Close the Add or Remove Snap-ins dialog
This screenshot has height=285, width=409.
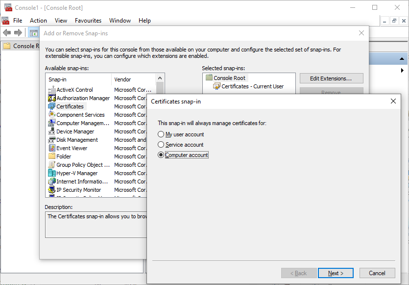click(361, 33)
